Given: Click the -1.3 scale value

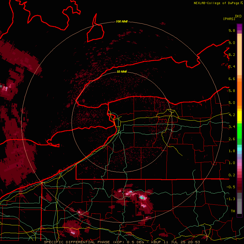Looking at the screenshot, I should point(231,199).
